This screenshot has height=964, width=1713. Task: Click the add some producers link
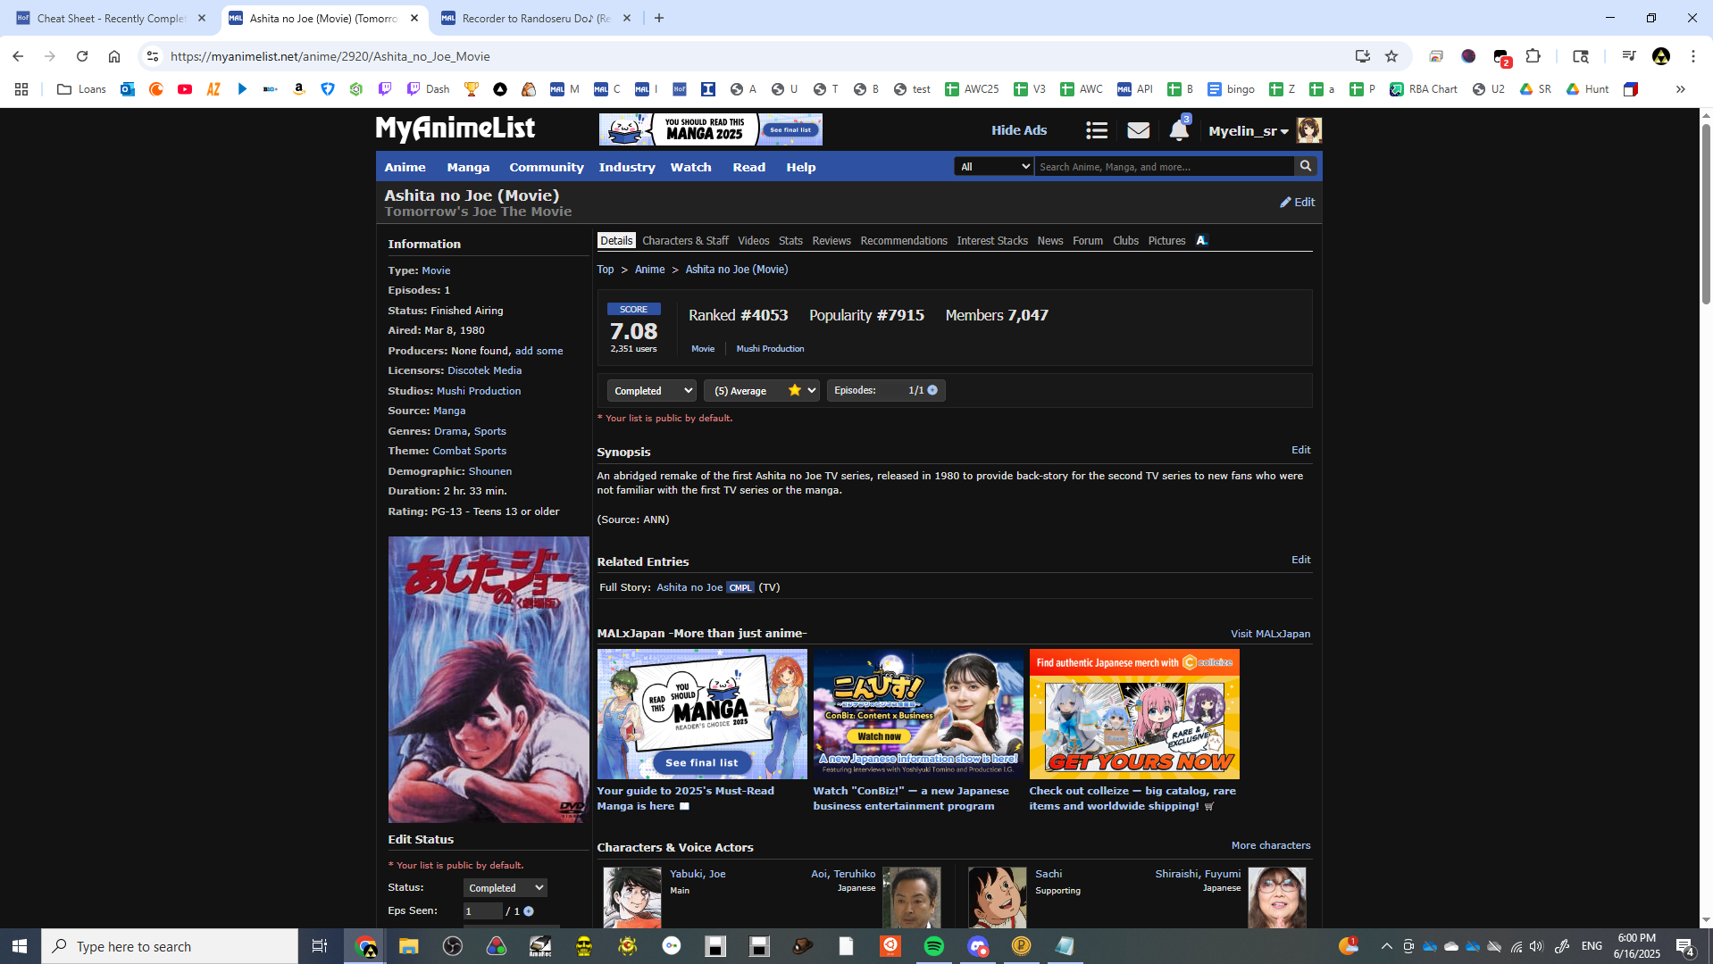point(539,351)
